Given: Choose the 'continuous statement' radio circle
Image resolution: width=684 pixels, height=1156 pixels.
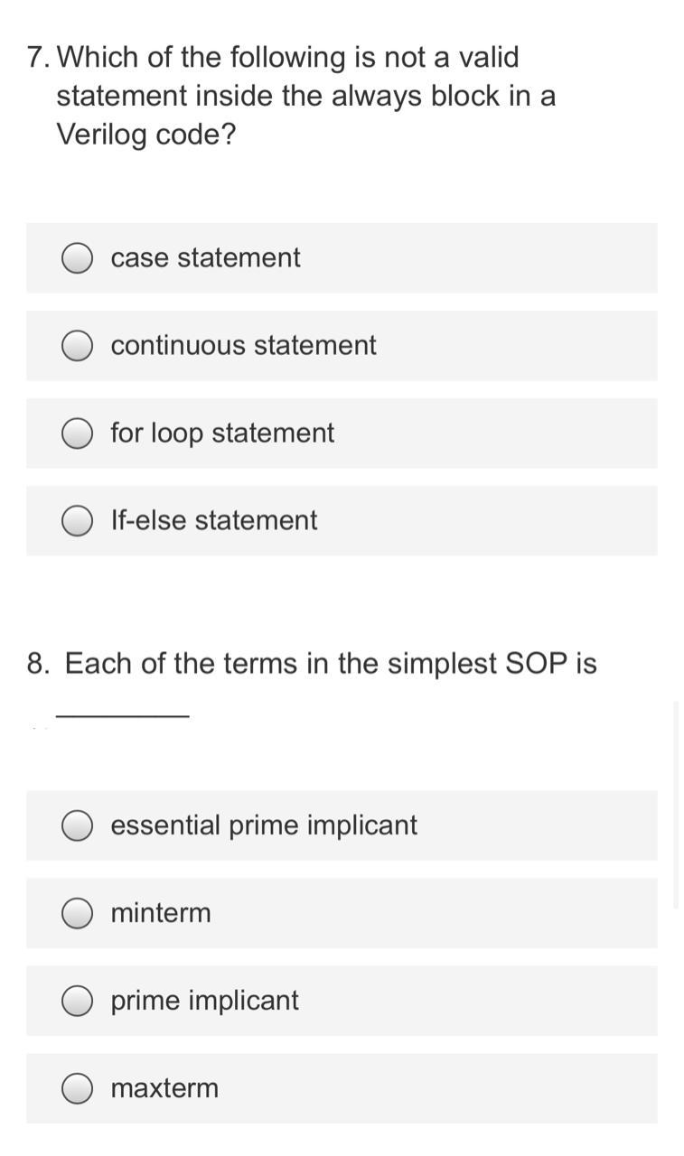Looking at the screenshot, I should (78, 346).
